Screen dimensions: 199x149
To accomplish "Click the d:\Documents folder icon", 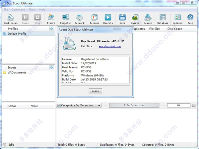I will coord(5,73).
